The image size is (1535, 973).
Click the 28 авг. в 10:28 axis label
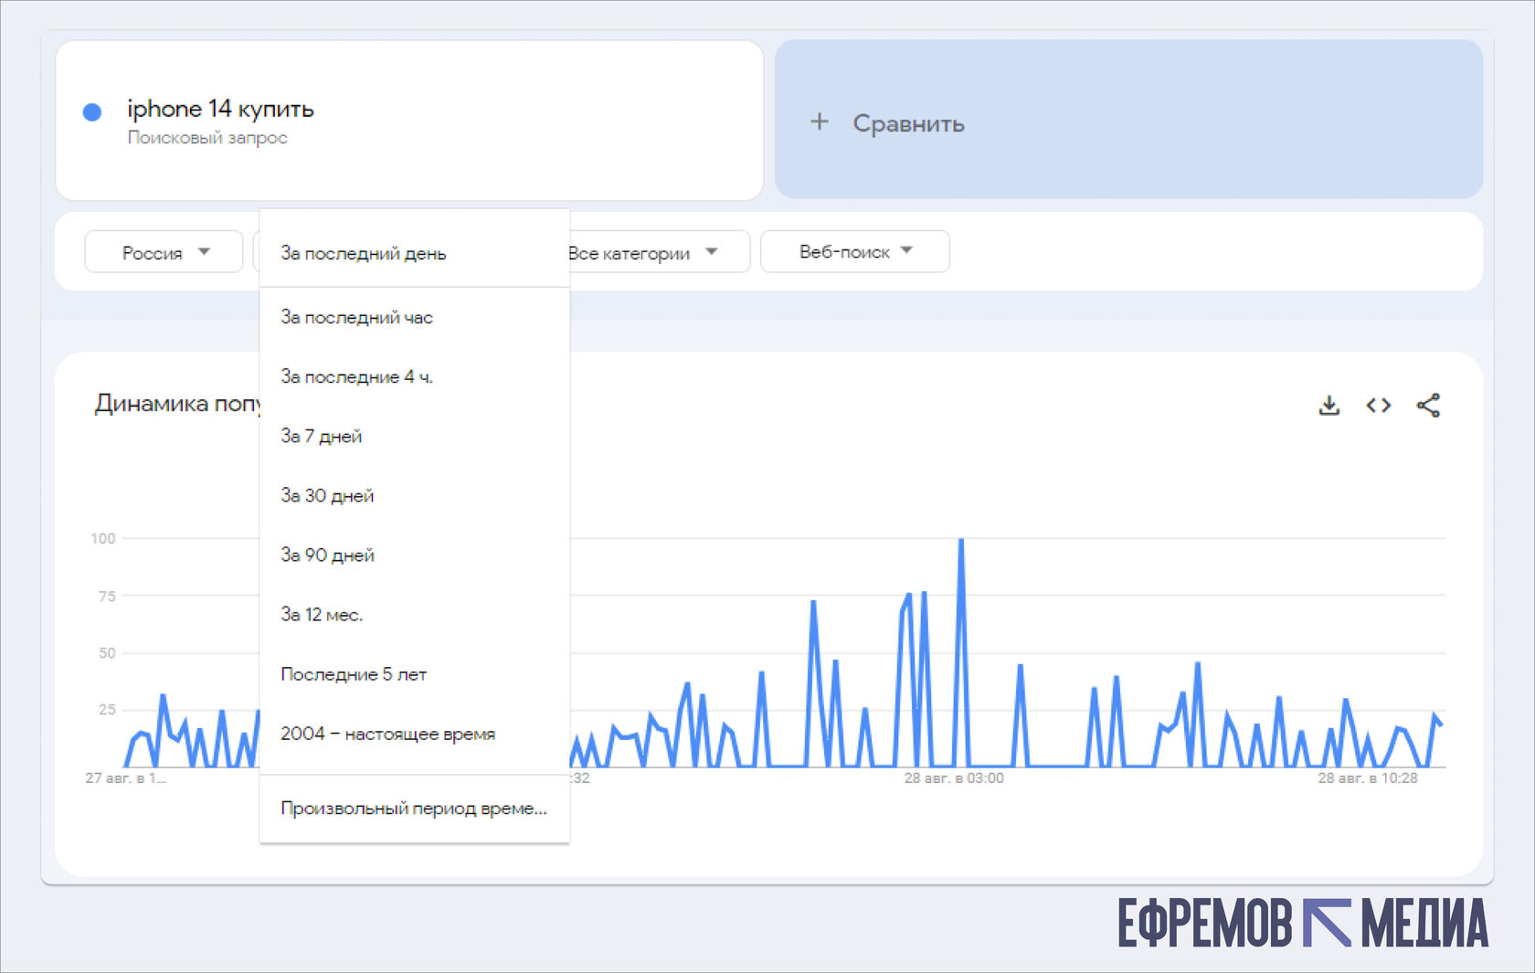coord(1368,778)
